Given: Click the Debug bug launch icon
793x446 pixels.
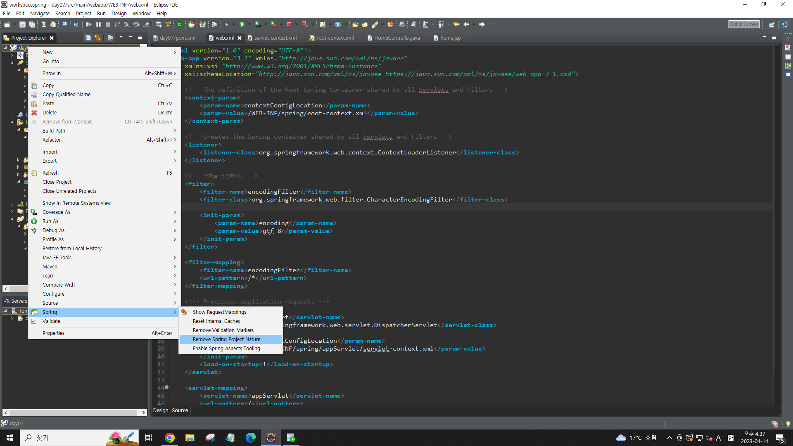Looking at the screenshot, I should [x=226, y=24].
